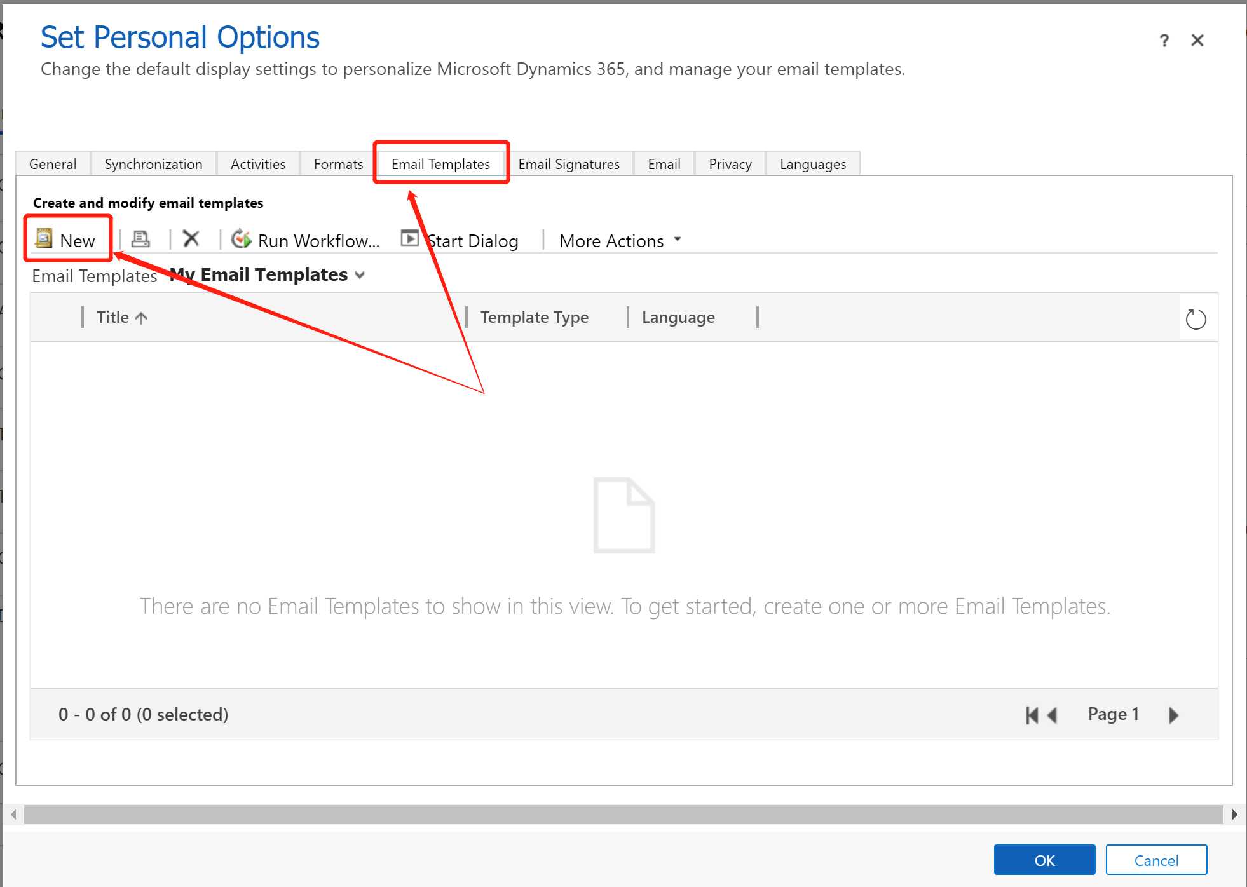Start Dialog from the toolbar
This screenshot has height=887, width=1247.
pos(460,240)
